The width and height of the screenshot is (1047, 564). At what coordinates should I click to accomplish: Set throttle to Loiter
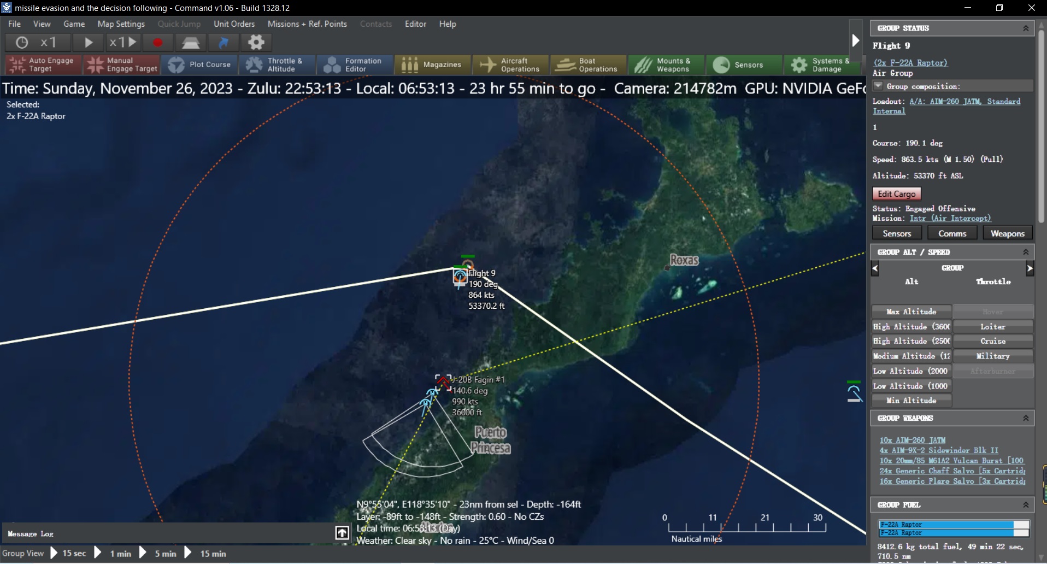[993, 326]
